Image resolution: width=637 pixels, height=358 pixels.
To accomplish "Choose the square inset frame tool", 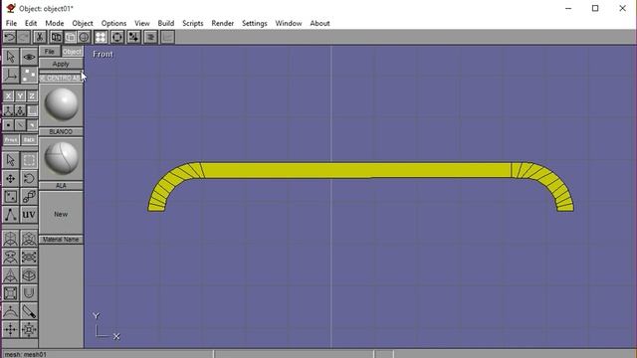I will coord(11,293).
